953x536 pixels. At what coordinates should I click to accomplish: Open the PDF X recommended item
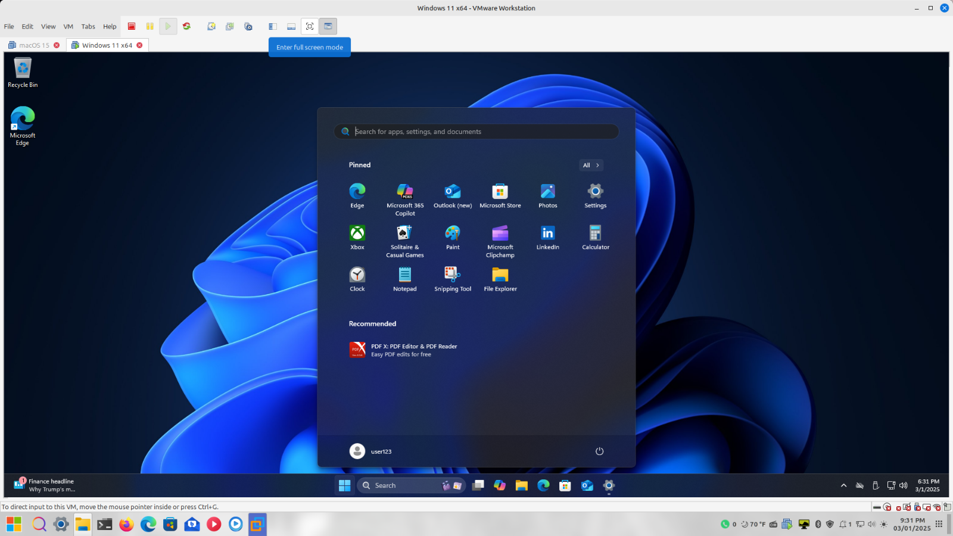pyautogui.click(x=403, y=350)
